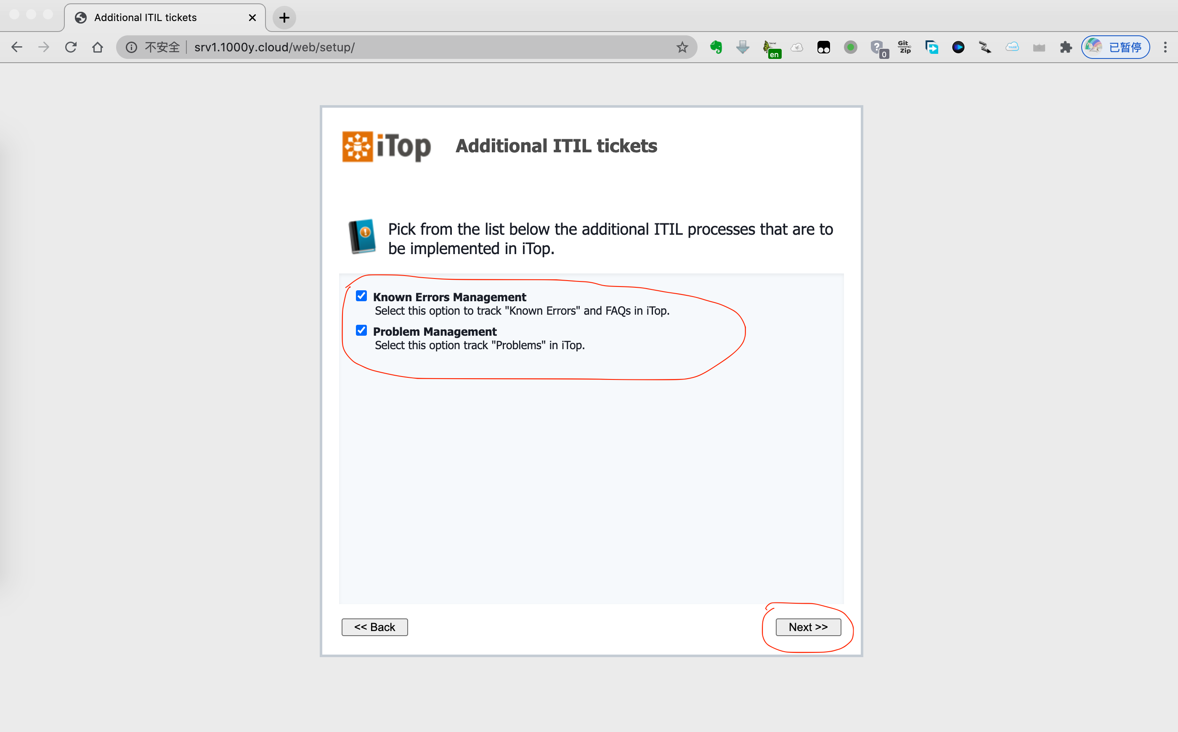This screenshot has width=1178, height=732.
Task: Open the question-mark extension with 0 badge
Action: 879,48
